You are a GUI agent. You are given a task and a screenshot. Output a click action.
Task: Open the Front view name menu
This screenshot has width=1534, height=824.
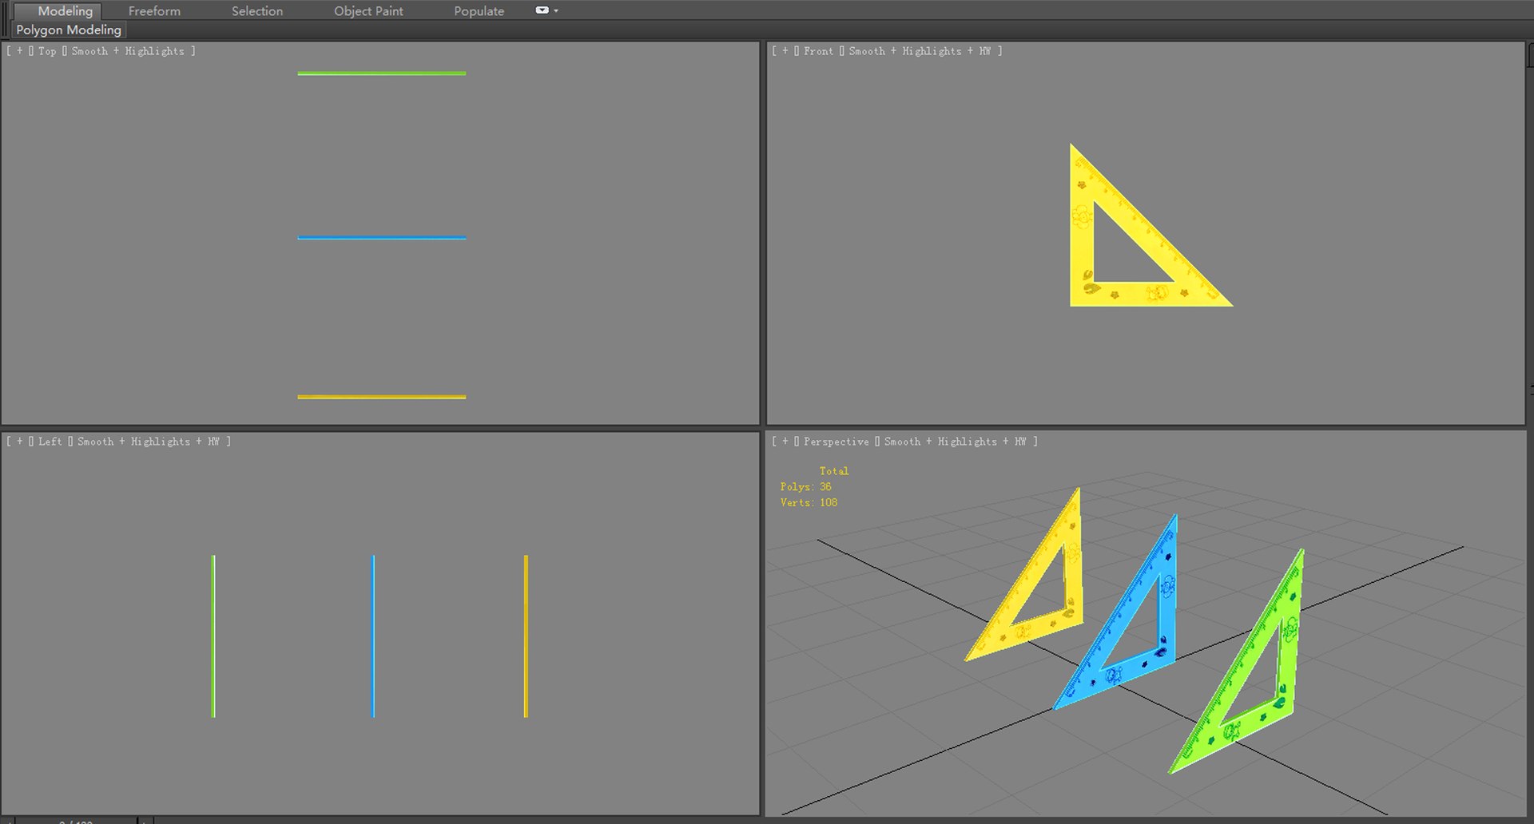pyautogui.click(x=818, y=51)
